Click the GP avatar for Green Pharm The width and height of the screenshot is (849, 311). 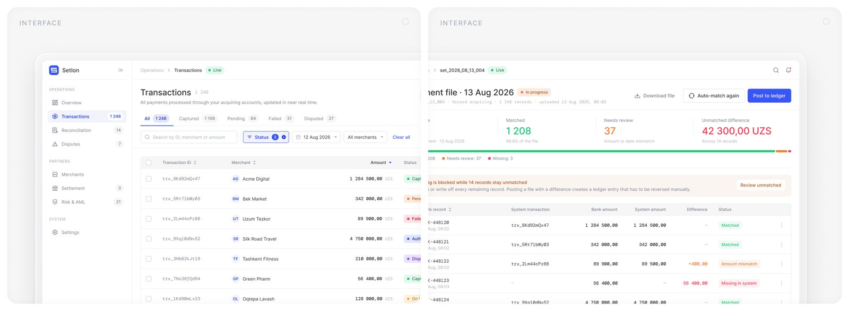point(236,279)
